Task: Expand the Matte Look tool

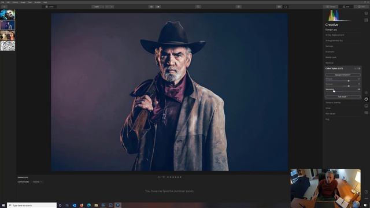Action: coord(331,57)
